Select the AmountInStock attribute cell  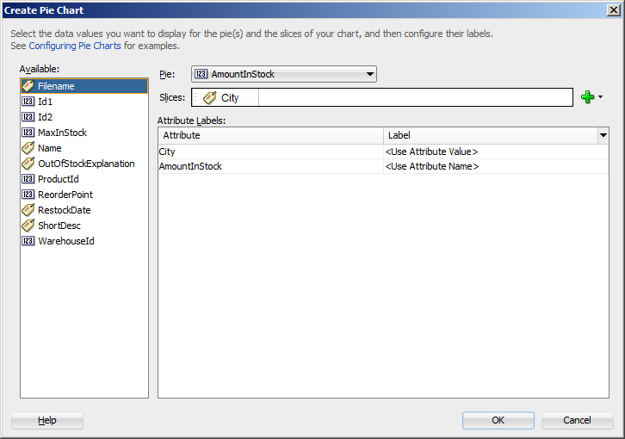(x=270, y=166)
